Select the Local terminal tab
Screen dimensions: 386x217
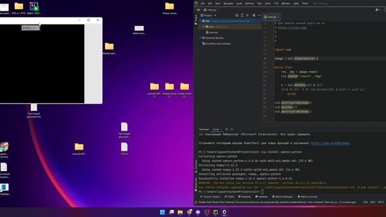[216, 129]
